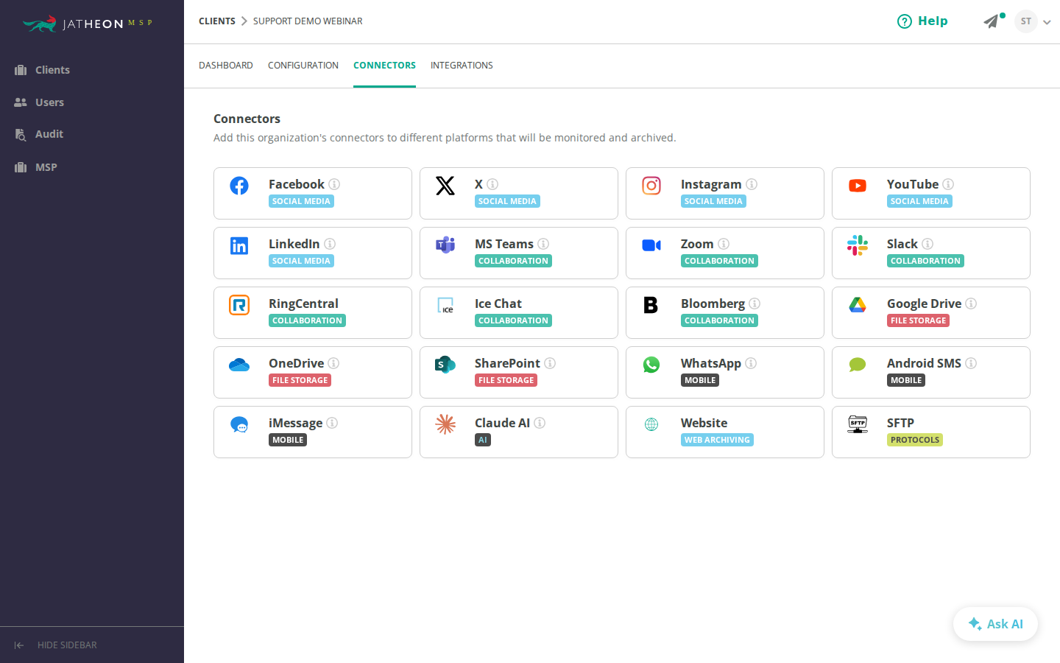
Task: Click the Claude AI starburst icon
Action: (x=445, y=424)
